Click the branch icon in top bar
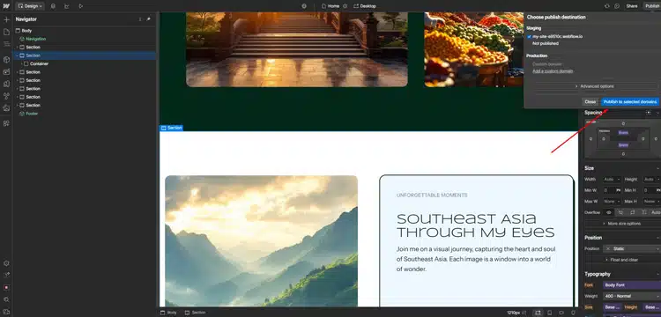Viewport: 661px width, 317px height. [x=67, y=6]
